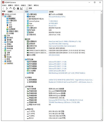The image size is (104, 122).
Task: Switch to the 收藏夹 favorites tab
Action: [10, 12]
